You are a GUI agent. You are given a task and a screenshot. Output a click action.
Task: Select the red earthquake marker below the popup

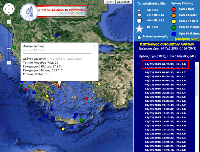pyautogui.click(x=59, y=87)
